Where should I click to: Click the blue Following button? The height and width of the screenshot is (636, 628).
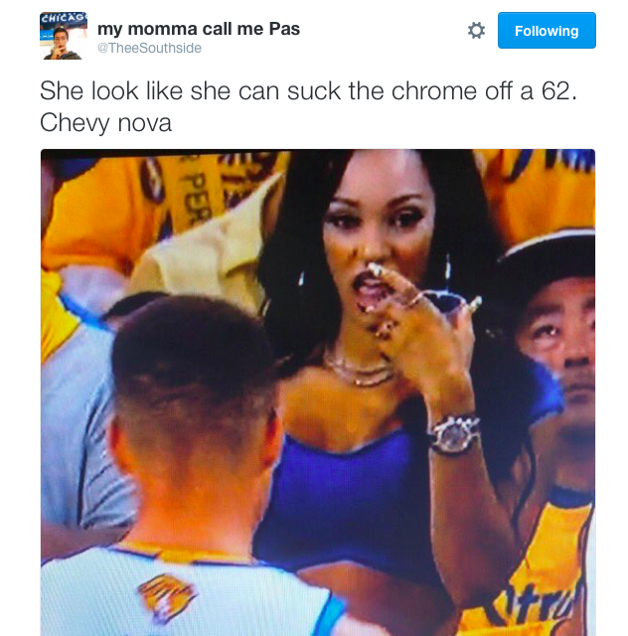tap(547, 31)
